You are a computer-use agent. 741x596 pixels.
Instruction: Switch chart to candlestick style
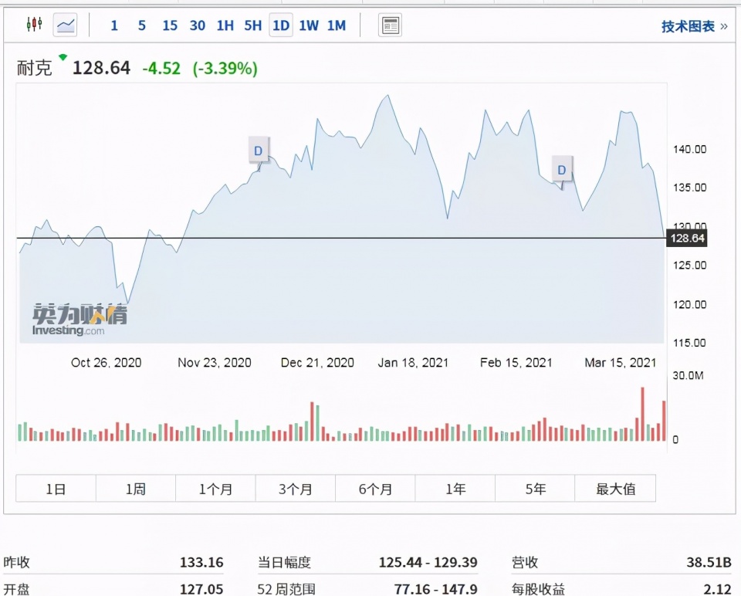tap(34, 24)
